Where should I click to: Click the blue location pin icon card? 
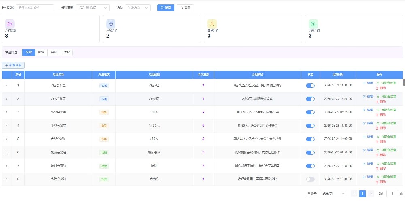[x=111, y=24]
